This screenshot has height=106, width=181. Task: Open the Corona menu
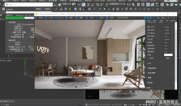coord(152,1)
